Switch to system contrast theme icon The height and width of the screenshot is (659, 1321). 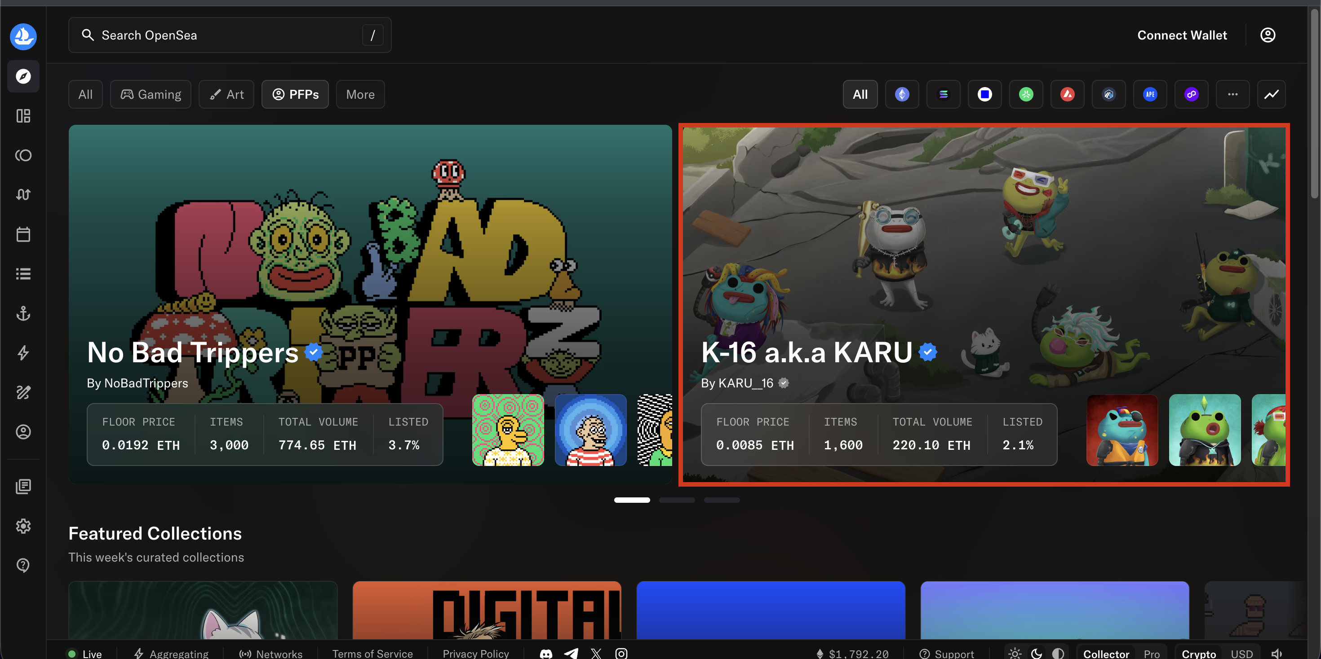pos(1058,653)
